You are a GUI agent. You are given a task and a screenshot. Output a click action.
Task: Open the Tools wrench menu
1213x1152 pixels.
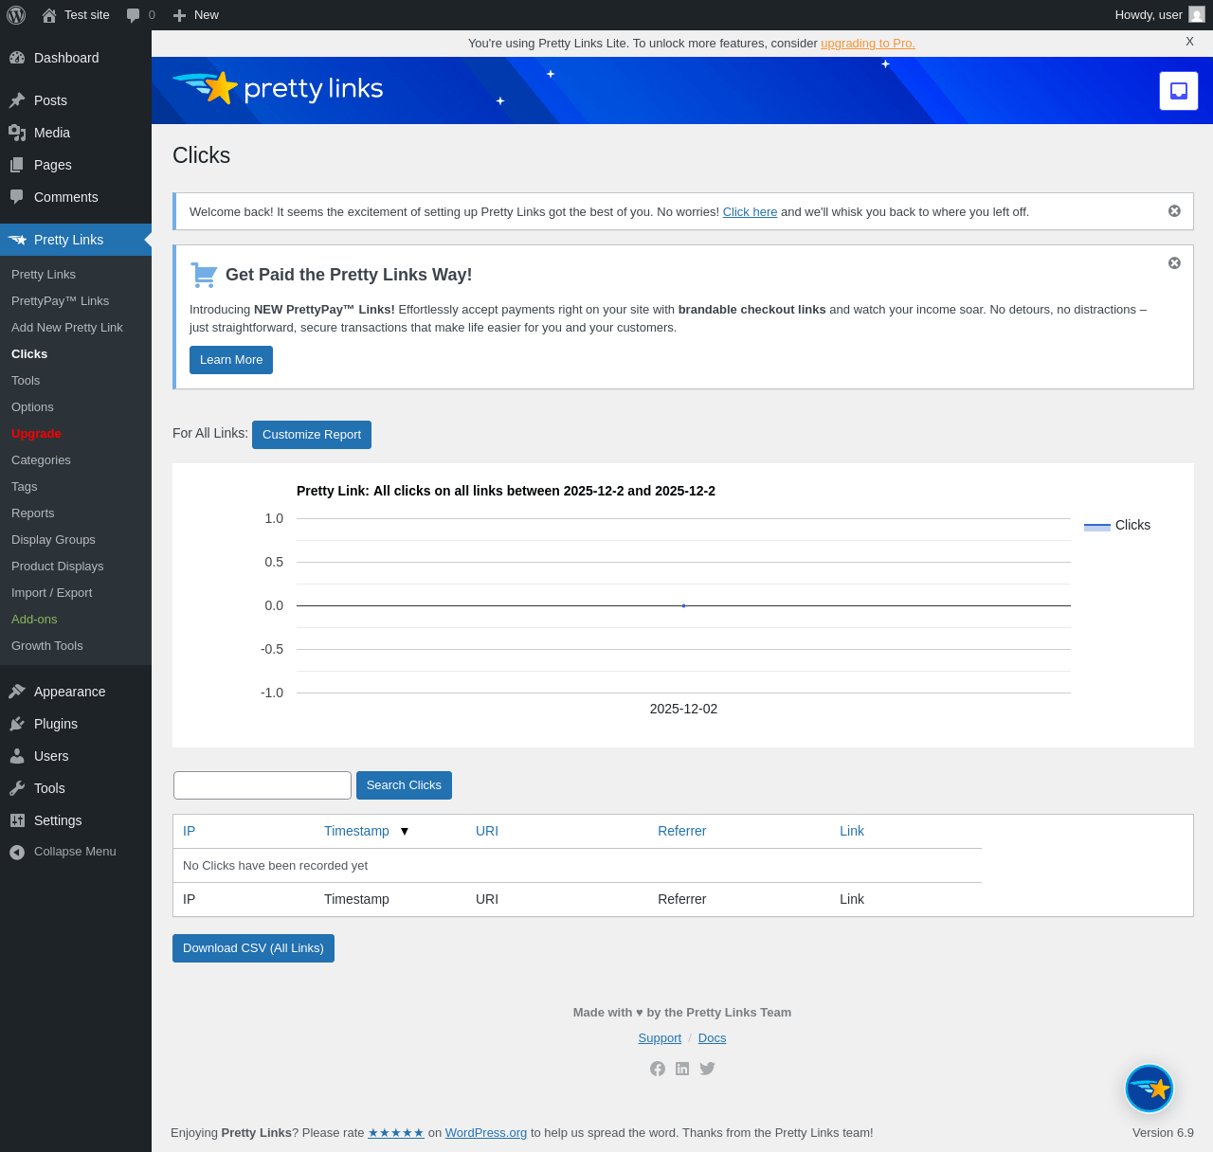click(x=76, y=788)
